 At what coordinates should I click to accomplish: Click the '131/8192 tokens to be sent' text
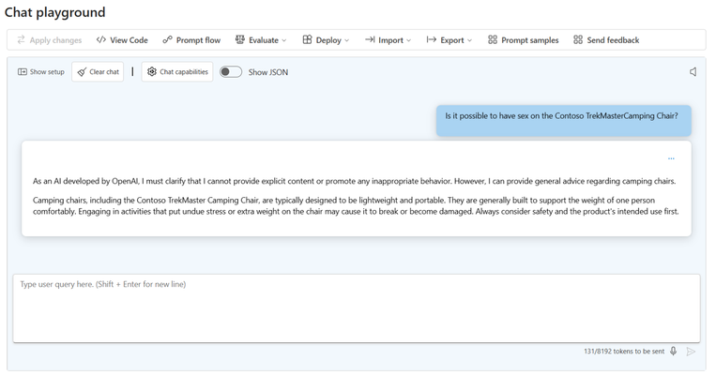pos(624,352)
